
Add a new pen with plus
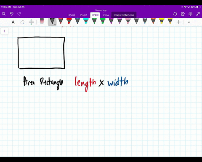[178, 22]
